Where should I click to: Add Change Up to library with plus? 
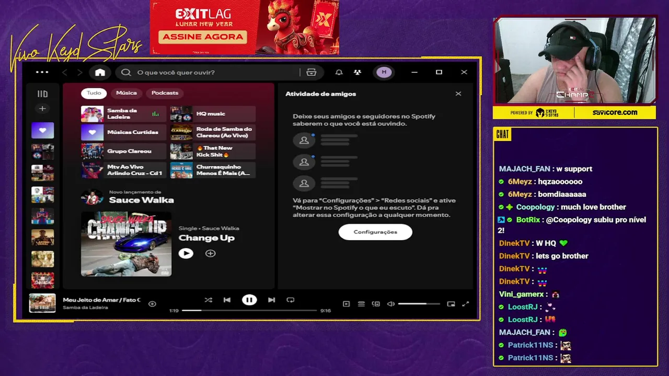(x=210, y=253)
